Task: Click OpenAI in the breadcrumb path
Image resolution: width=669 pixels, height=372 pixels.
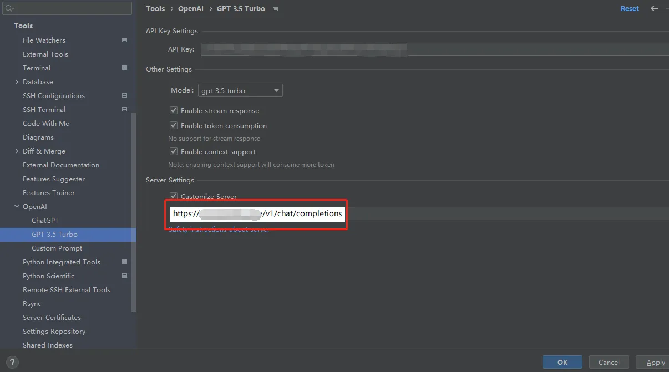Action: point(191,8)
